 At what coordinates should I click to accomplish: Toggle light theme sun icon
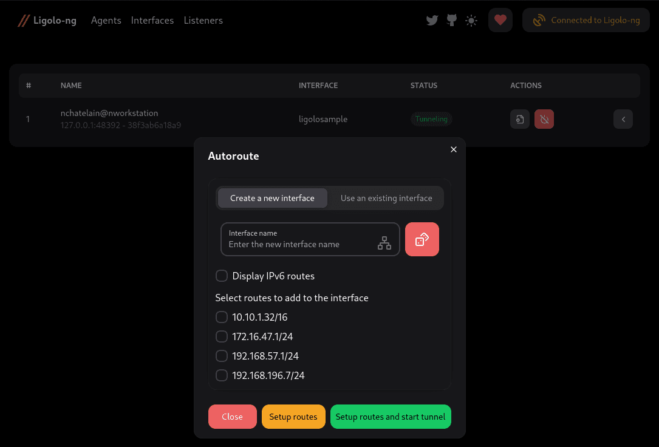point(471,20)
